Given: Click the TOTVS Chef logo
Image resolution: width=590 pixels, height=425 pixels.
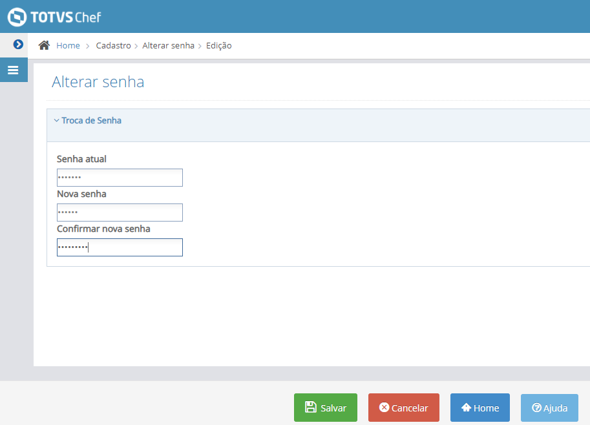Looking at the screenshot, I should pos(56,17).
